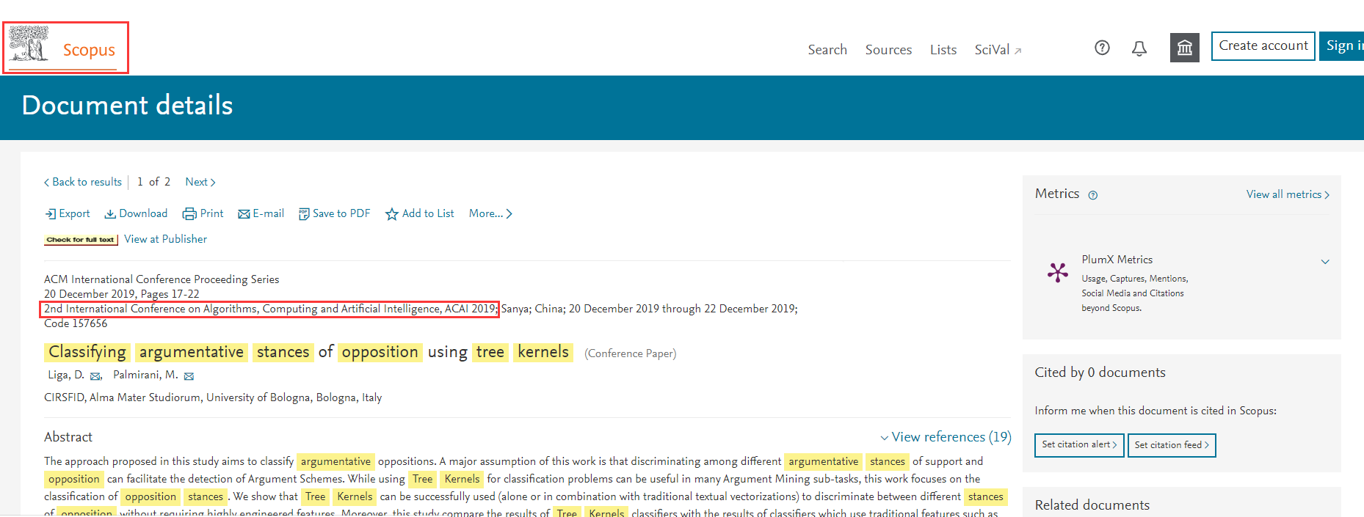Viewport: 1364px width, 517px height.
Task: Expand the More... options menu
Action: click(490, 213)
